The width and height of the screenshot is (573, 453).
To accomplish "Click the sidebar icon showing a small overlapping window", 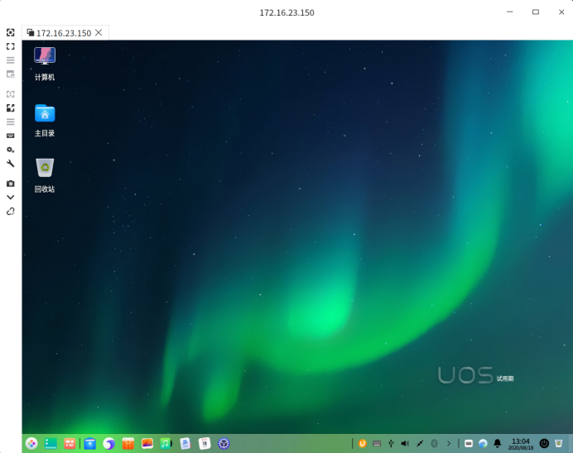I will (11, 74).
